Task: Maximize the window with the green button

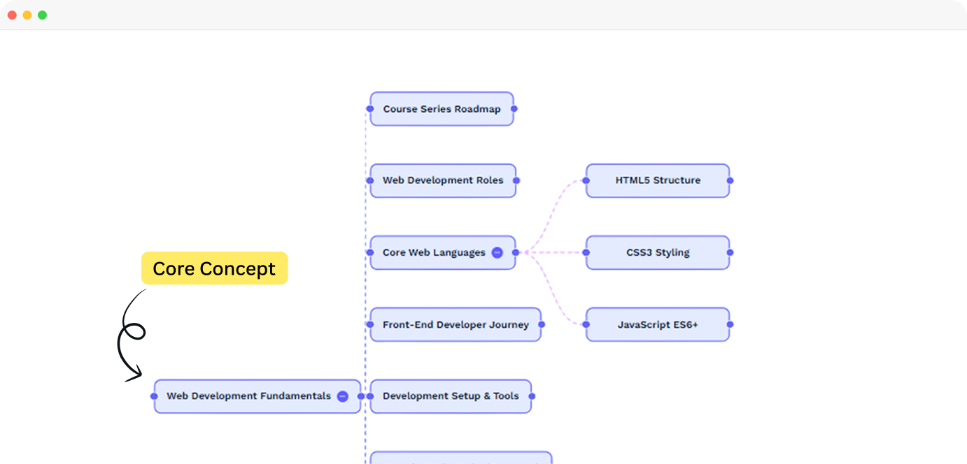Action: pos(42,15)
